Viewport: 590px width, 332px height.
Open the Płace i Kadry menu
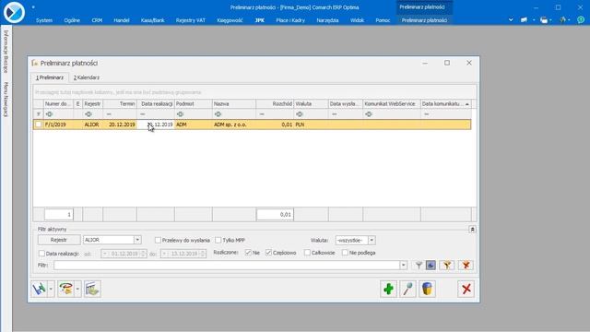point(290,20)
